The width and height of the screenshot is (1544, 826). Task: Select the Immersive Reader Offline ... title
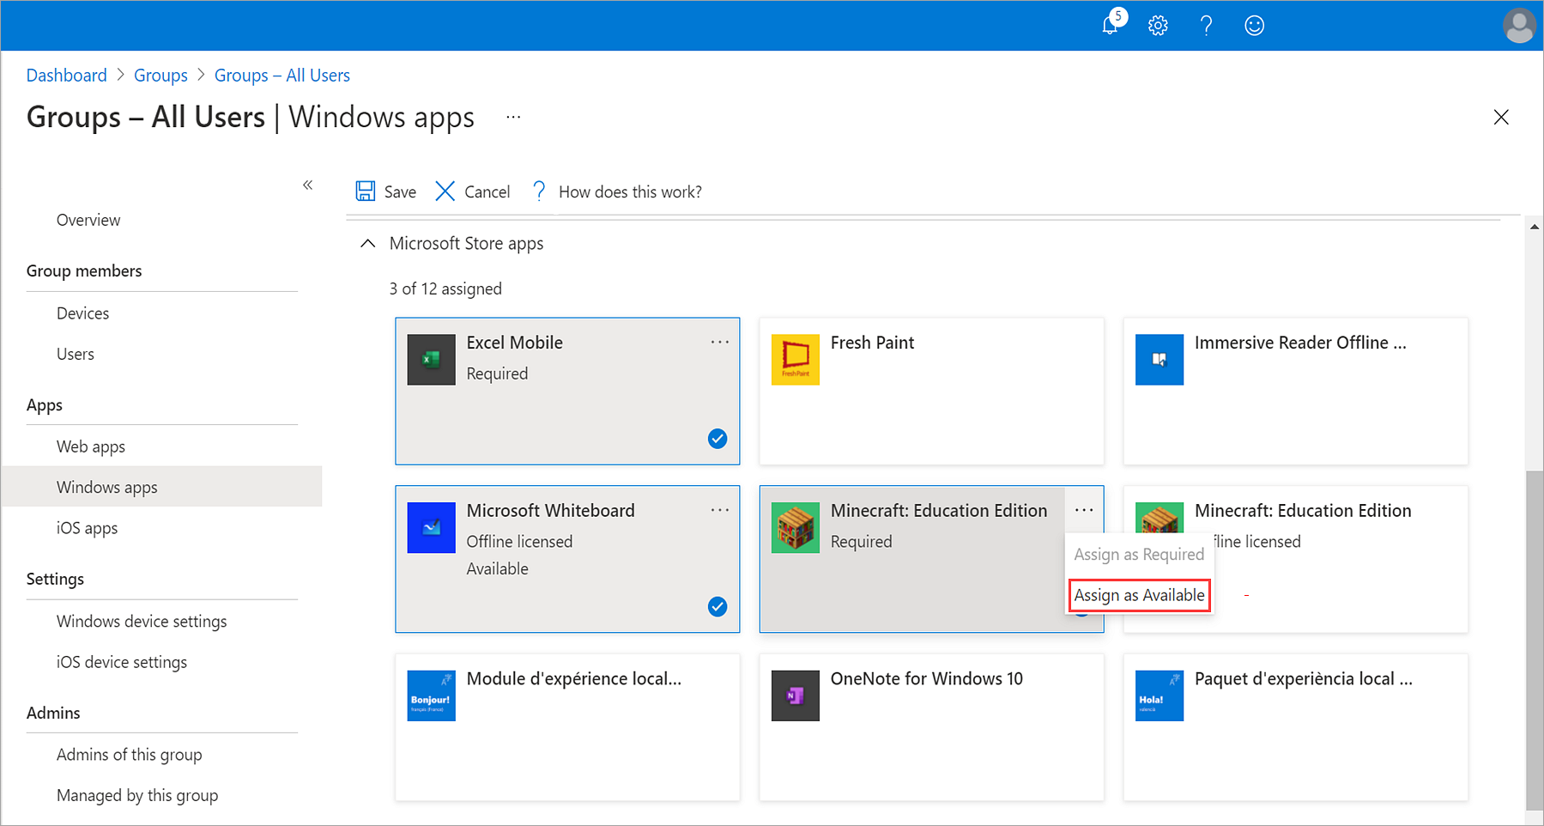coord(1300,343)
